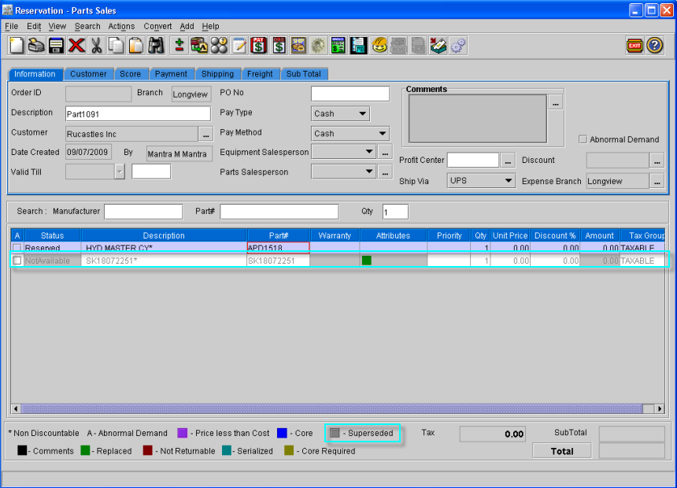This screenshot has height=488, width=677.
Task: Click the blue MO document icon
Action: (358, 46)
